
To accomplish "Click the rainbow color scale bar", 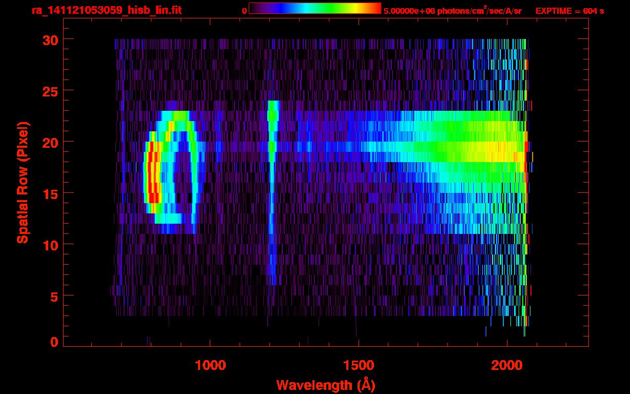I will 315,8.
